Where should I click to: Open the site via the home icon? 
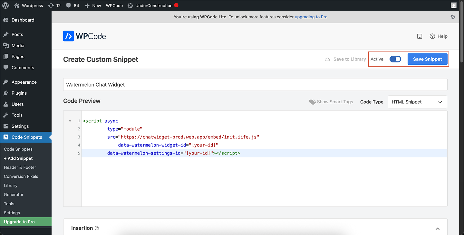[16, 5]
